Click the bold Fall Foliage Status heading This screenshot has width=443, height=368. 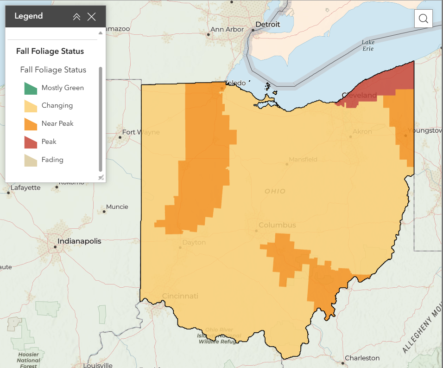pos(50,51)
